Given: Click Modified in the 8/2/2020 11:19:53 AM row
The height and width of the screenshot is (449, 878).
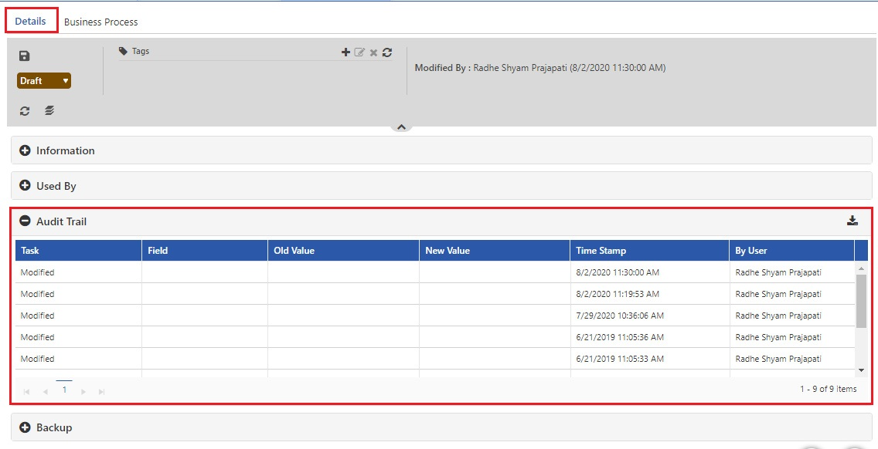Looking at the screenshot, I should pos(38,294).
